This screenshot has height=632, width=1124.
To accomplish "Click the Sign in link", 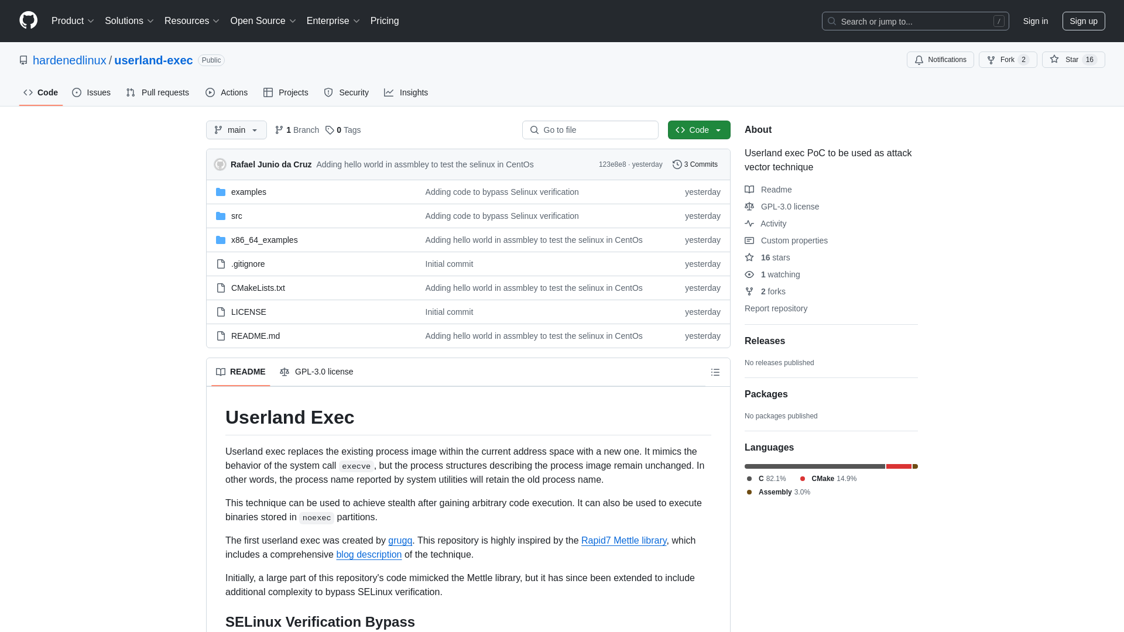I will 1036,21.
